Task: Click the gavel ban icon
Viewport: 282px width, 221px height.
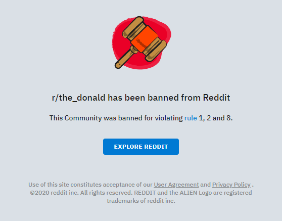Action: click(x=142, y=42)
